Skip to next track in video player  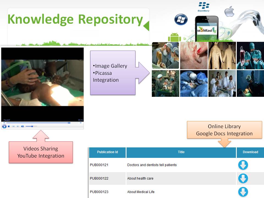[x=18, y=127]
